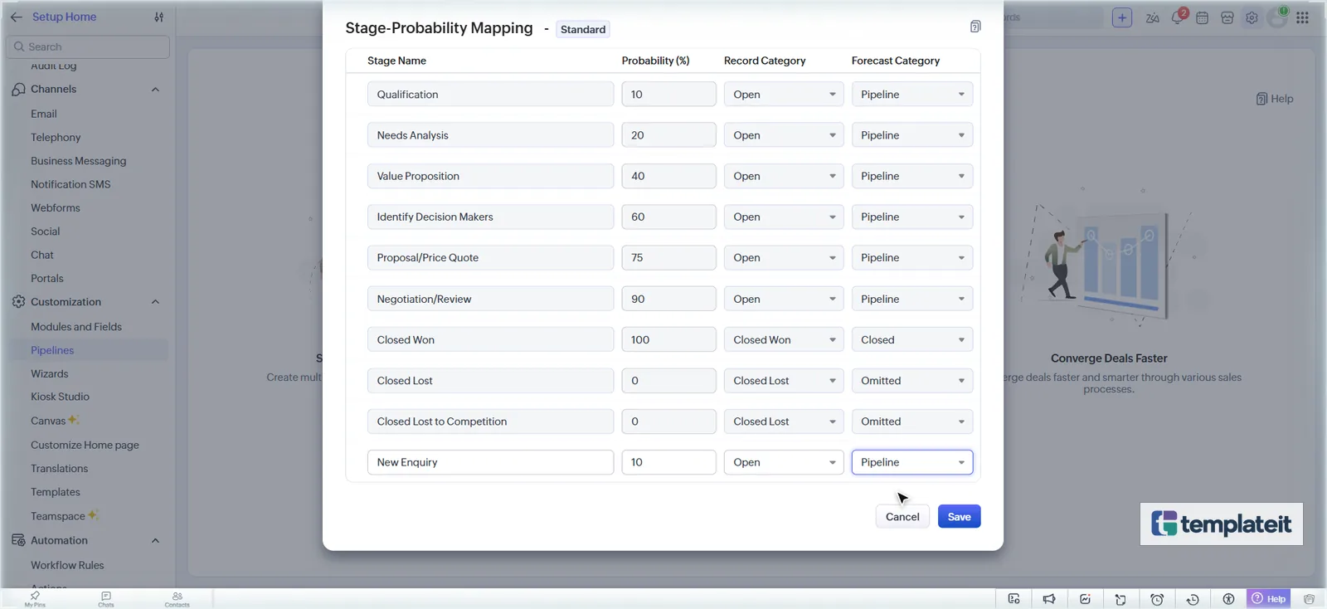Click the megaphone announcements icon in bottom bar
This screenshot has height=609, width=1327.
pos(1049,599)
